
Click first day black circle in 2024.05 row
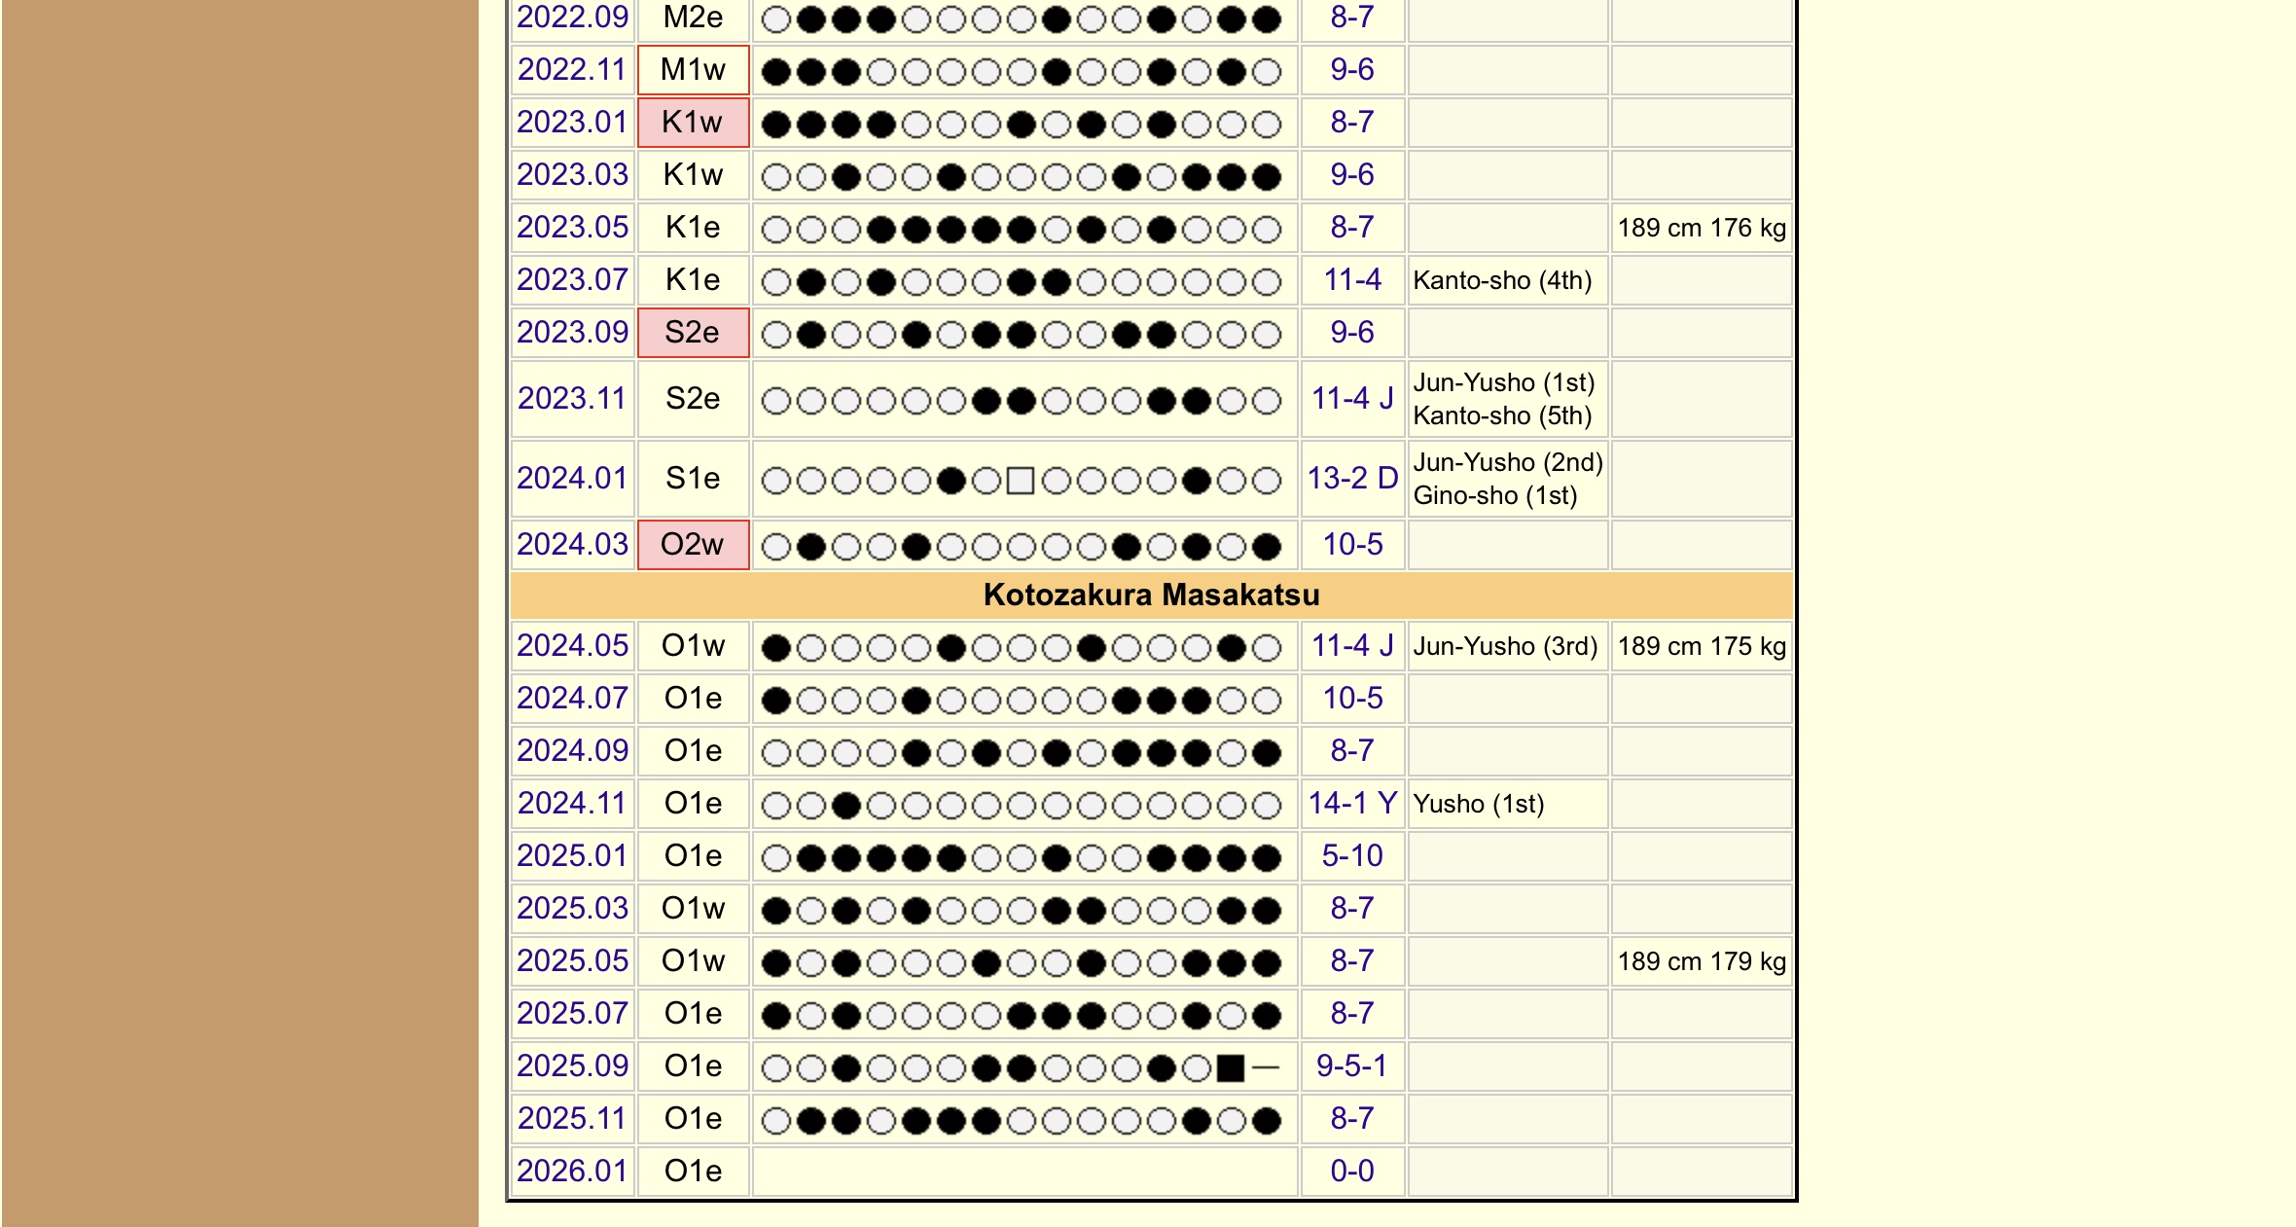[775, 648]
